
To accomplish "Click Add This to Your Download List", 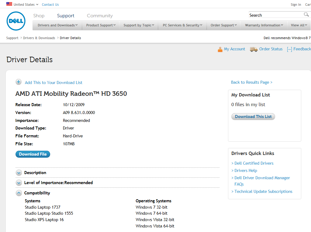I will [x=54, y=83].
